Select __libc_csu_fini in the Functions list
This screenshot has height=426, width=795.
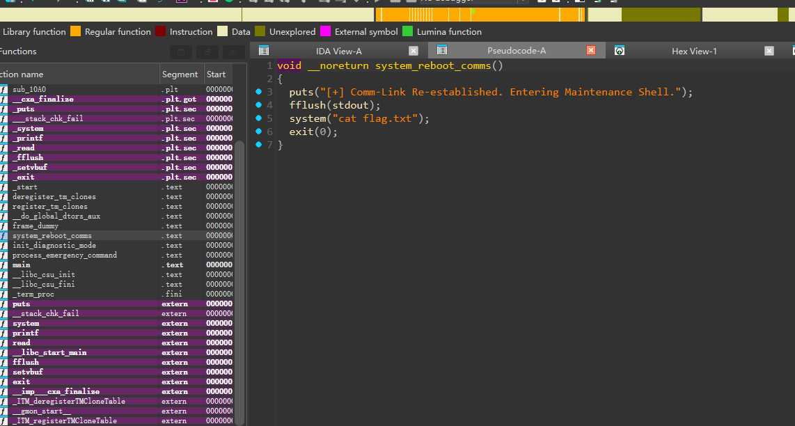(x=116, y=285)
